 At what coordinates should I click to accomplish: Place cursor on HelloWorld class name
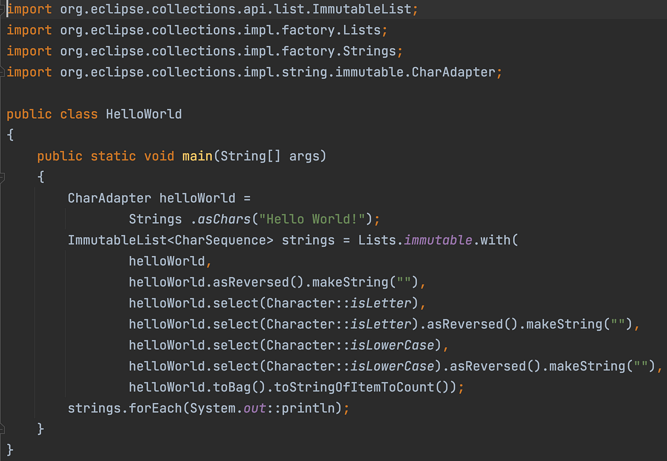click(x=144, y=114)
